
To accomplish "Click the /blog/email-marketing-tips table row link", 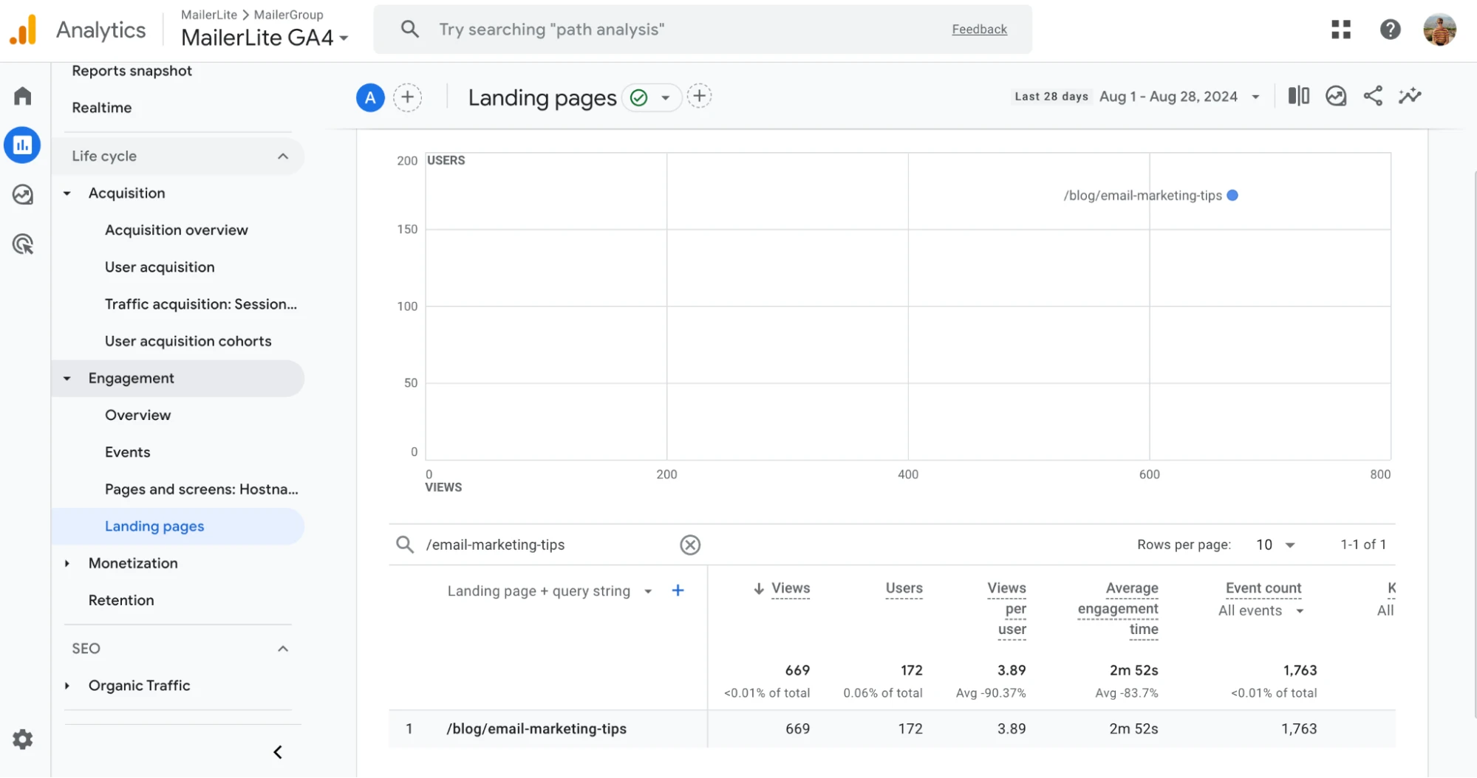I will [x=536, y=729].
